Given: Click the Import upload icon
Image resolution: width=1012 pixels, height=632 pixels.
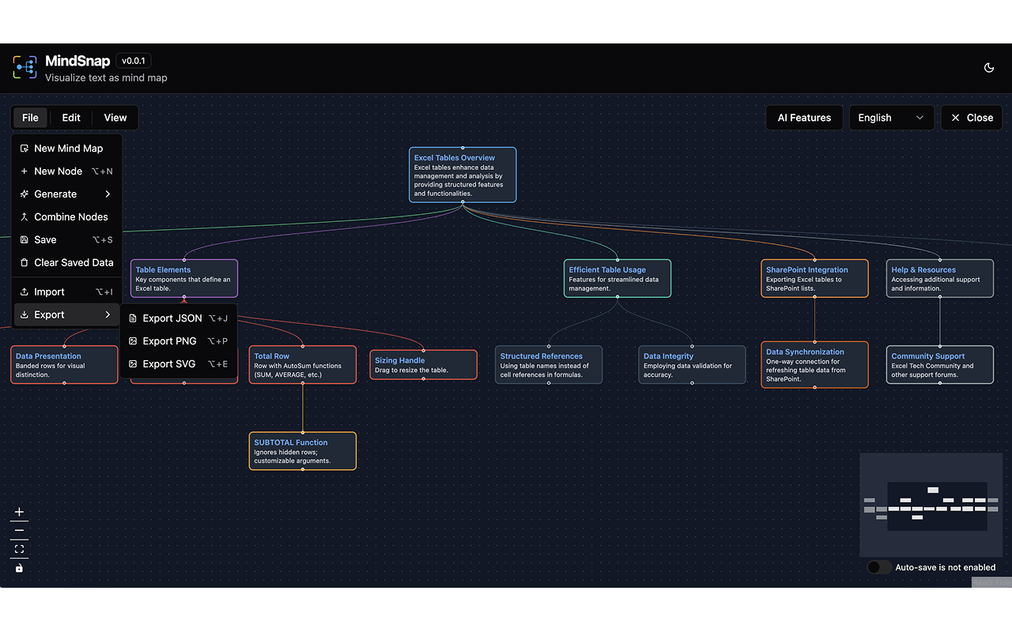Looking at the screenshot, I should 23,292.
